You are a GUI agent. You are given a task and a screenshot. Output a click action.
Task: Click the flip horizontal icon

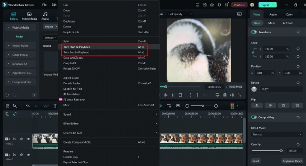(x=257, y=105)
